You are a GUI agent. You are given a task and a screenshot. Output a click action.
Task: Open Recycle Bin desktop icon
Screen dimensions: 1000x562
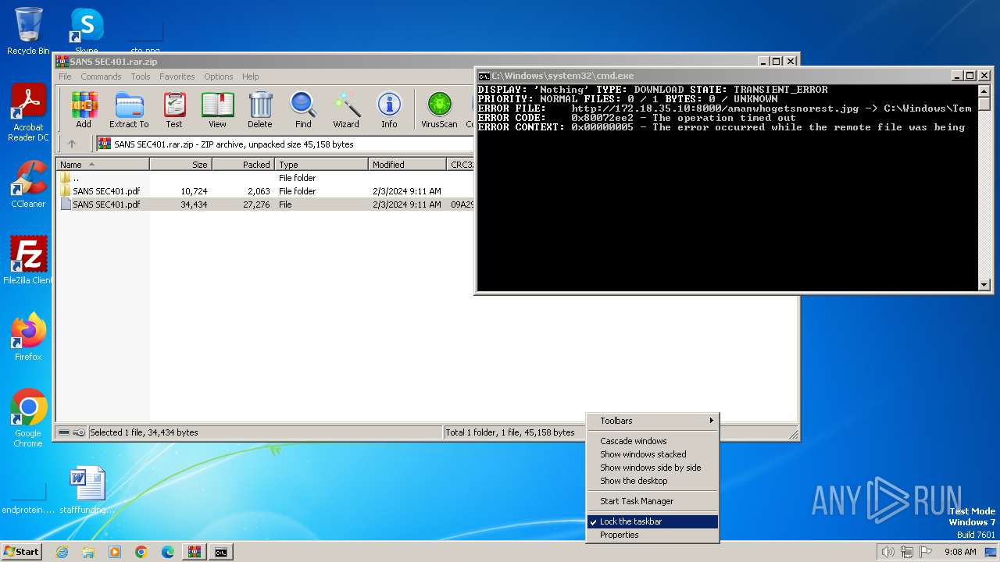28,31
